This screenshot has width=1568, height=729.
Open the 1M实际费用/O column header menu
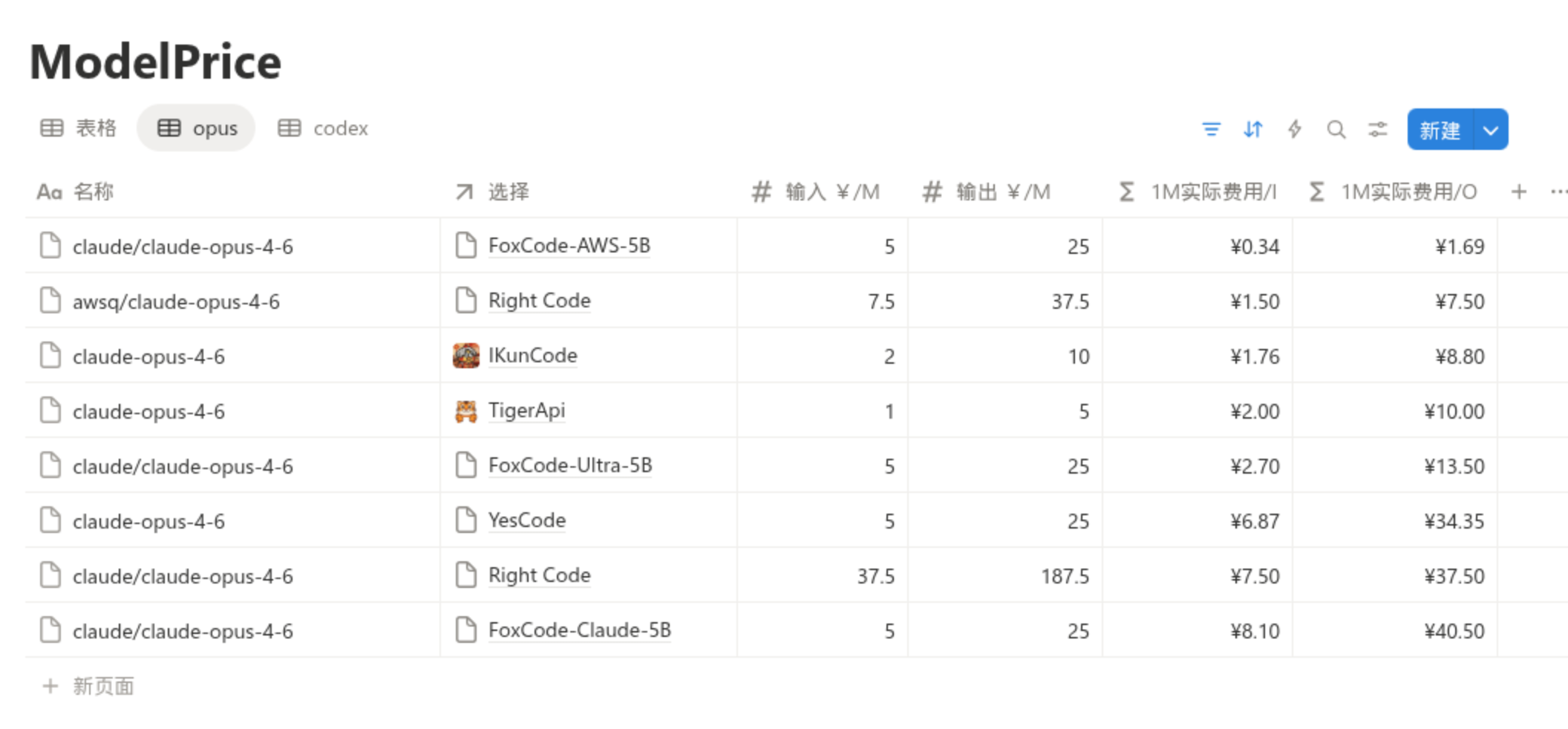coord(1408,192)
